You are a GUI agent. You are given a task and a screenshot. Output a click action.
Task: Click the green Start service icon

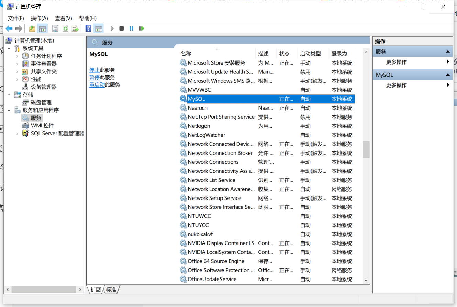pos(112,28)
